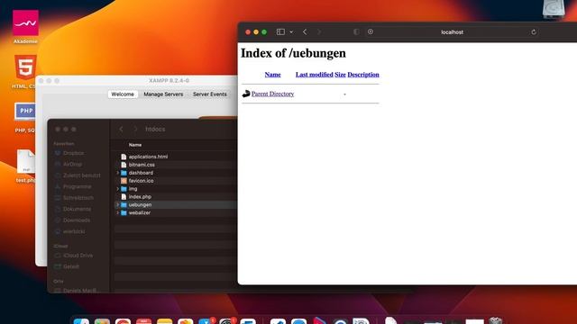Open Geteilt in Finder sidebar
577x324 pixels.
71,266
